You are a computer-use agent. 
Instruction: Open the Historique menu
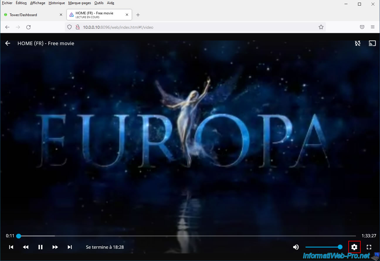pos(57,3)
